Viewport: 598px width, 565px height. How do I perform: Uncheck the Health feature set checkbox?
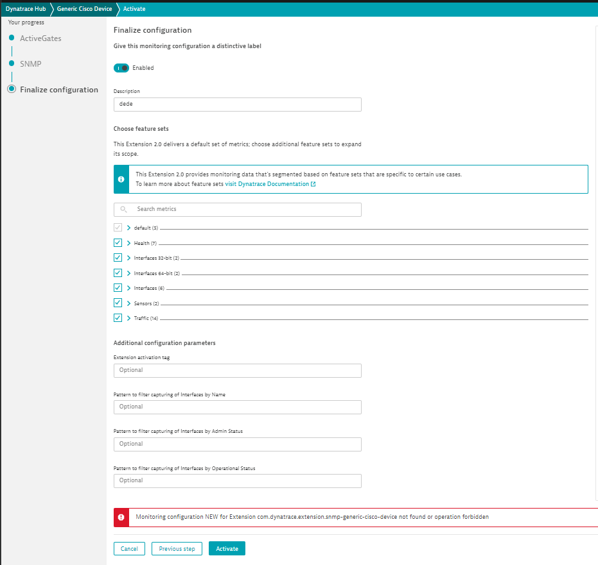coord(118,243)
